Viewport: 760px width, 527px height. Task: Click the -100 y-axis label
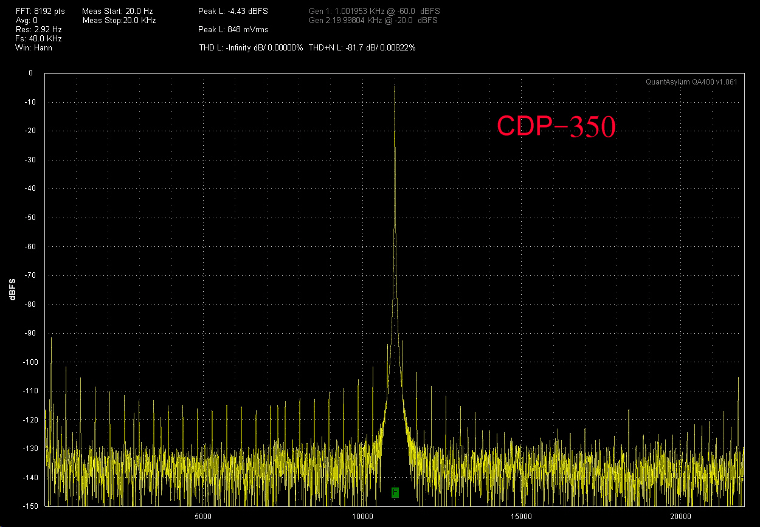(x=30, y=362)
